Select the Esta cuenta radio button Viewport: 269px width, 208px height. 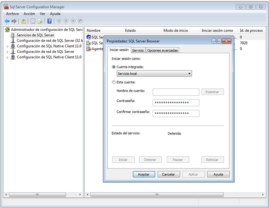114,82
